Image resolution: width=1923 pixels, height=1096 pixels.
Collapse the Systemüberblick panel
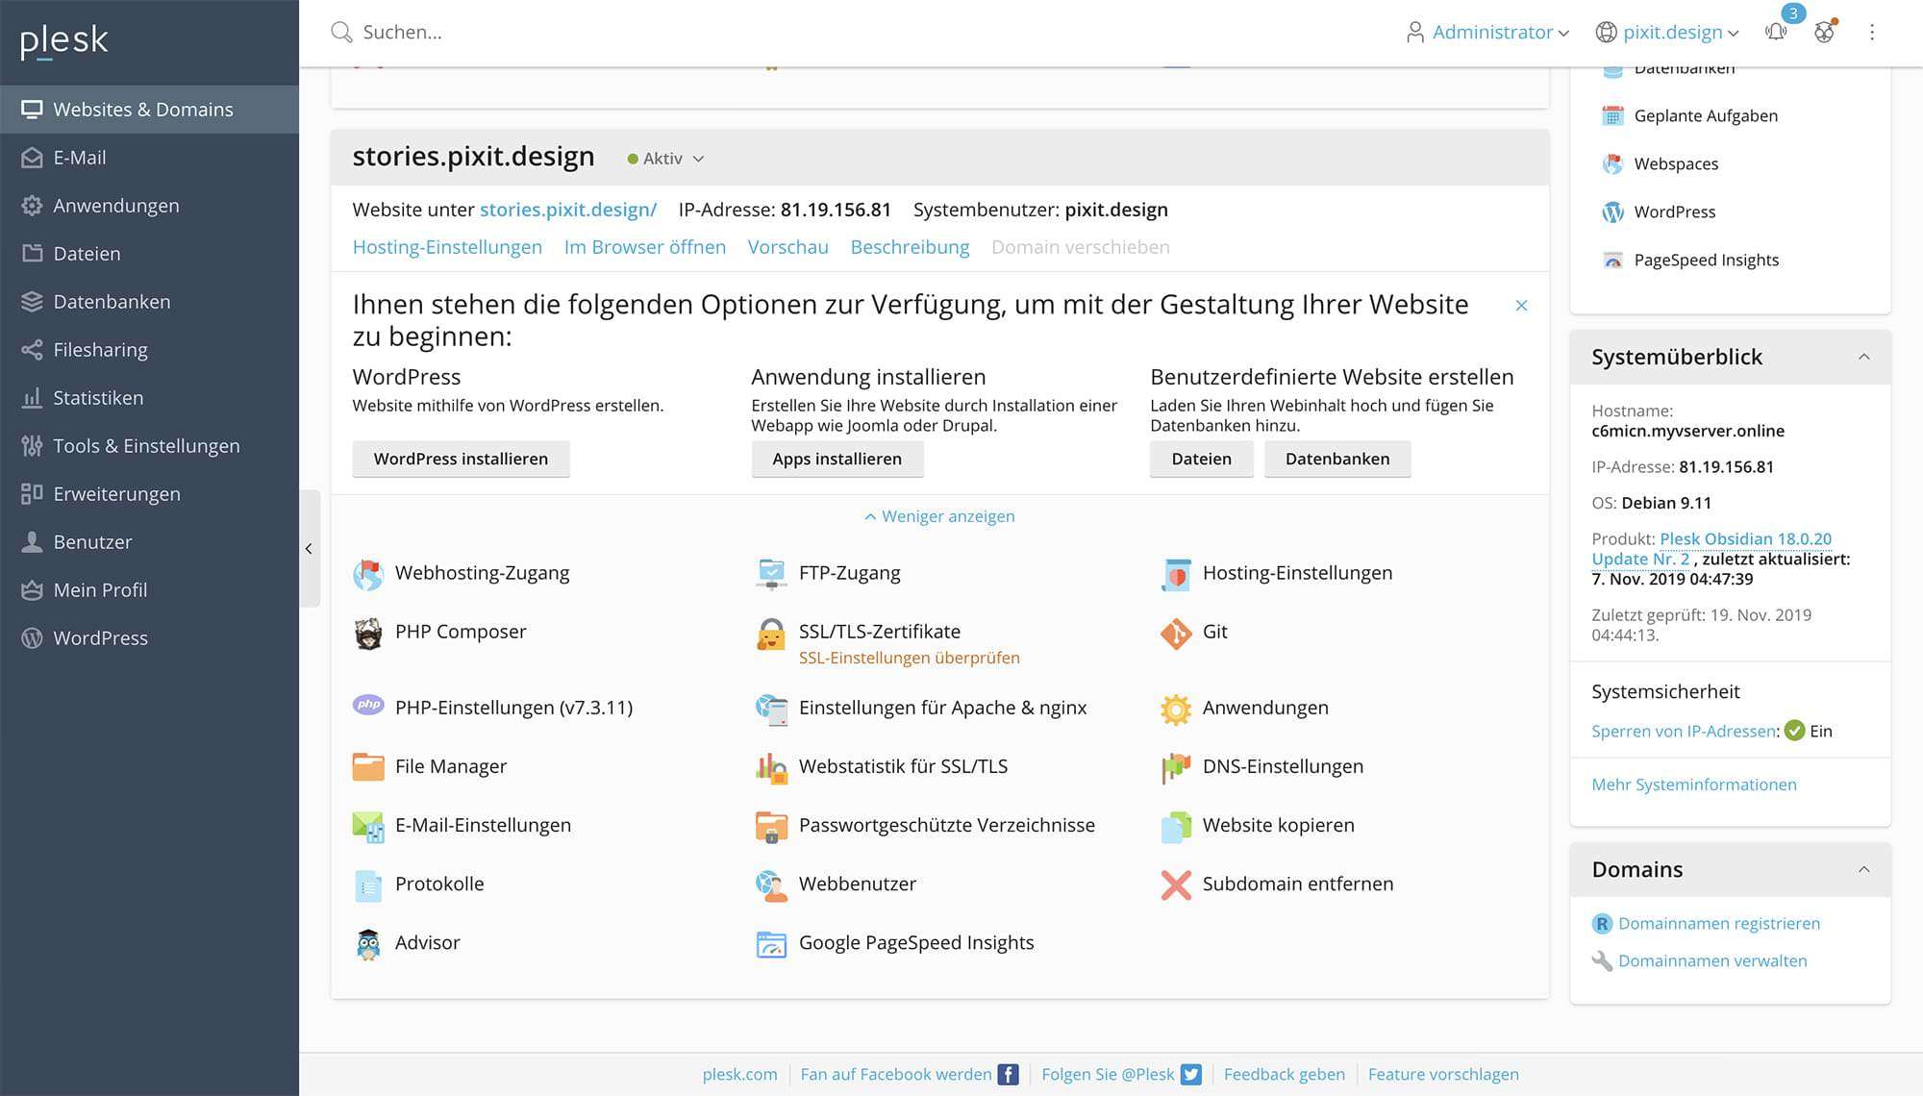[1863, 357]
